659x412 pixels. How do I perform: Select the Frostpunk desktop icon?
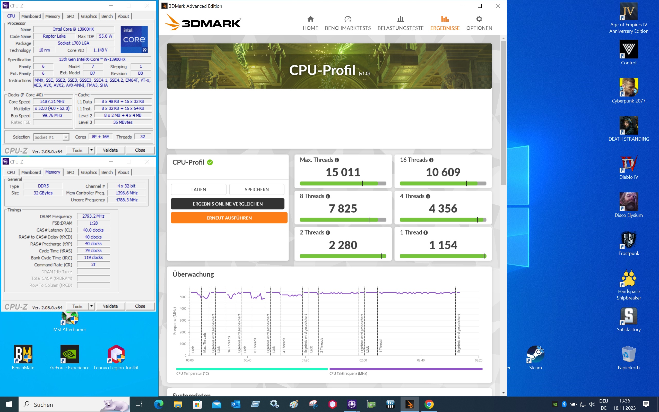click(629, 243)
